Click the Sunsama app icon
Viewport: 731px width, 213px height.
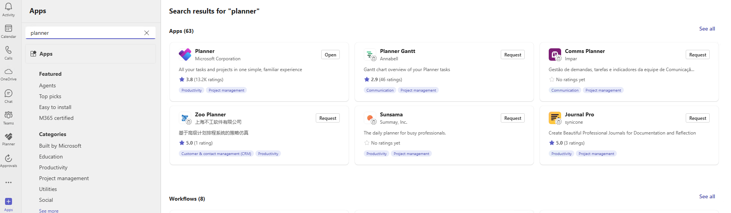tap(370, 118)
